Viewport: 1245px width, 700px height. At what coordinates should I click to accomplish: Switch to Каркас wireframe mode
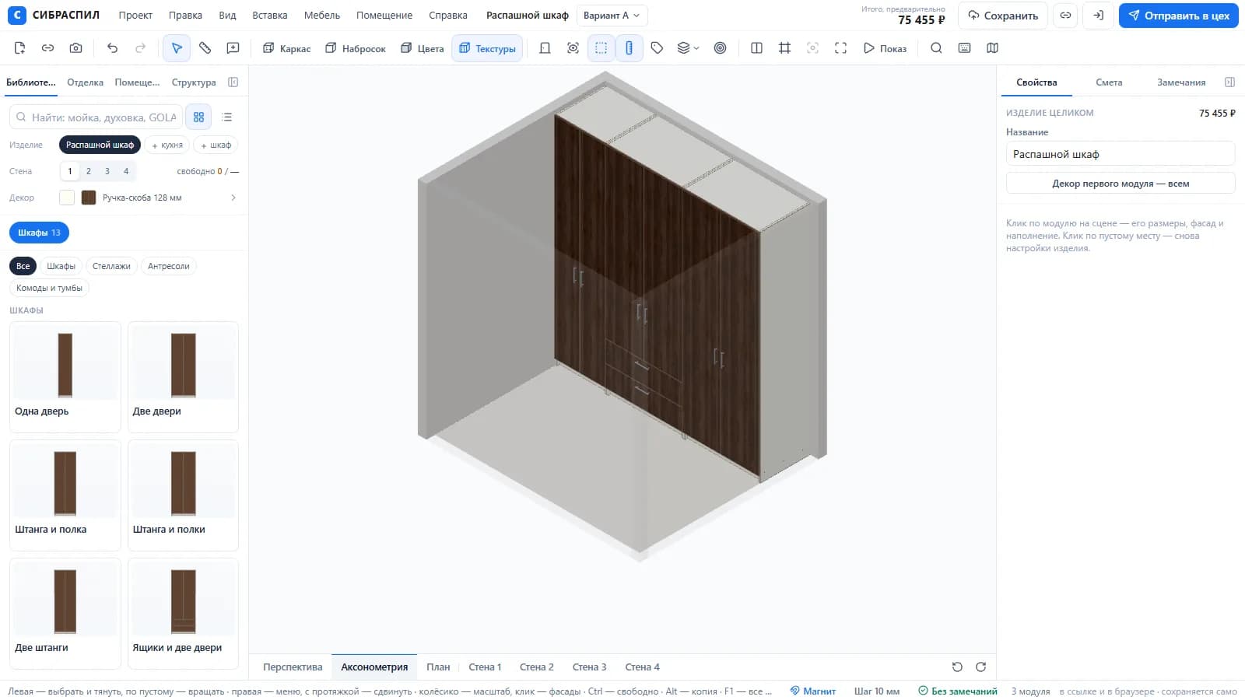286,48
